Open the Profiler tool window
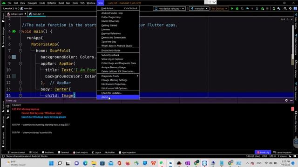Screen dimensions: 298x167 [x=110, y=153]
